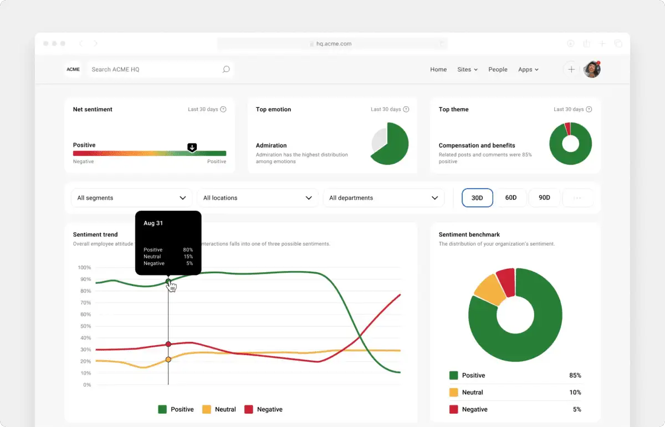
Task: Select the 90D time range
Action: coord(544,198)
